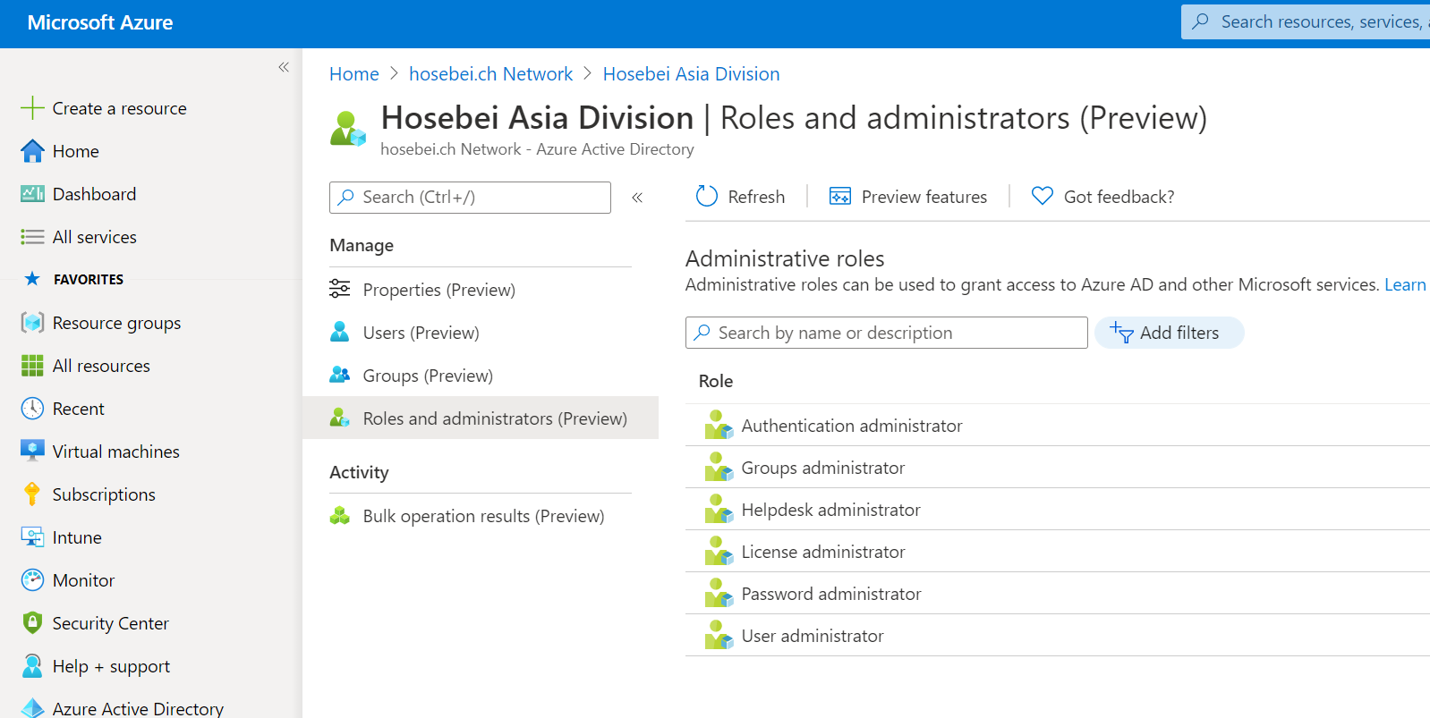Screen dimensions: 1430x718
Task: Open the Resource groups cube icon
Action: [32, 323]
